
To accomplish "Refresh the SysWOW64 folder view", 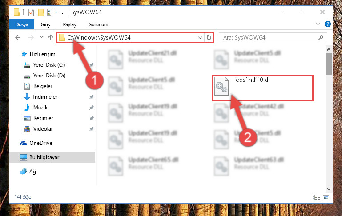I will (209, 37).
